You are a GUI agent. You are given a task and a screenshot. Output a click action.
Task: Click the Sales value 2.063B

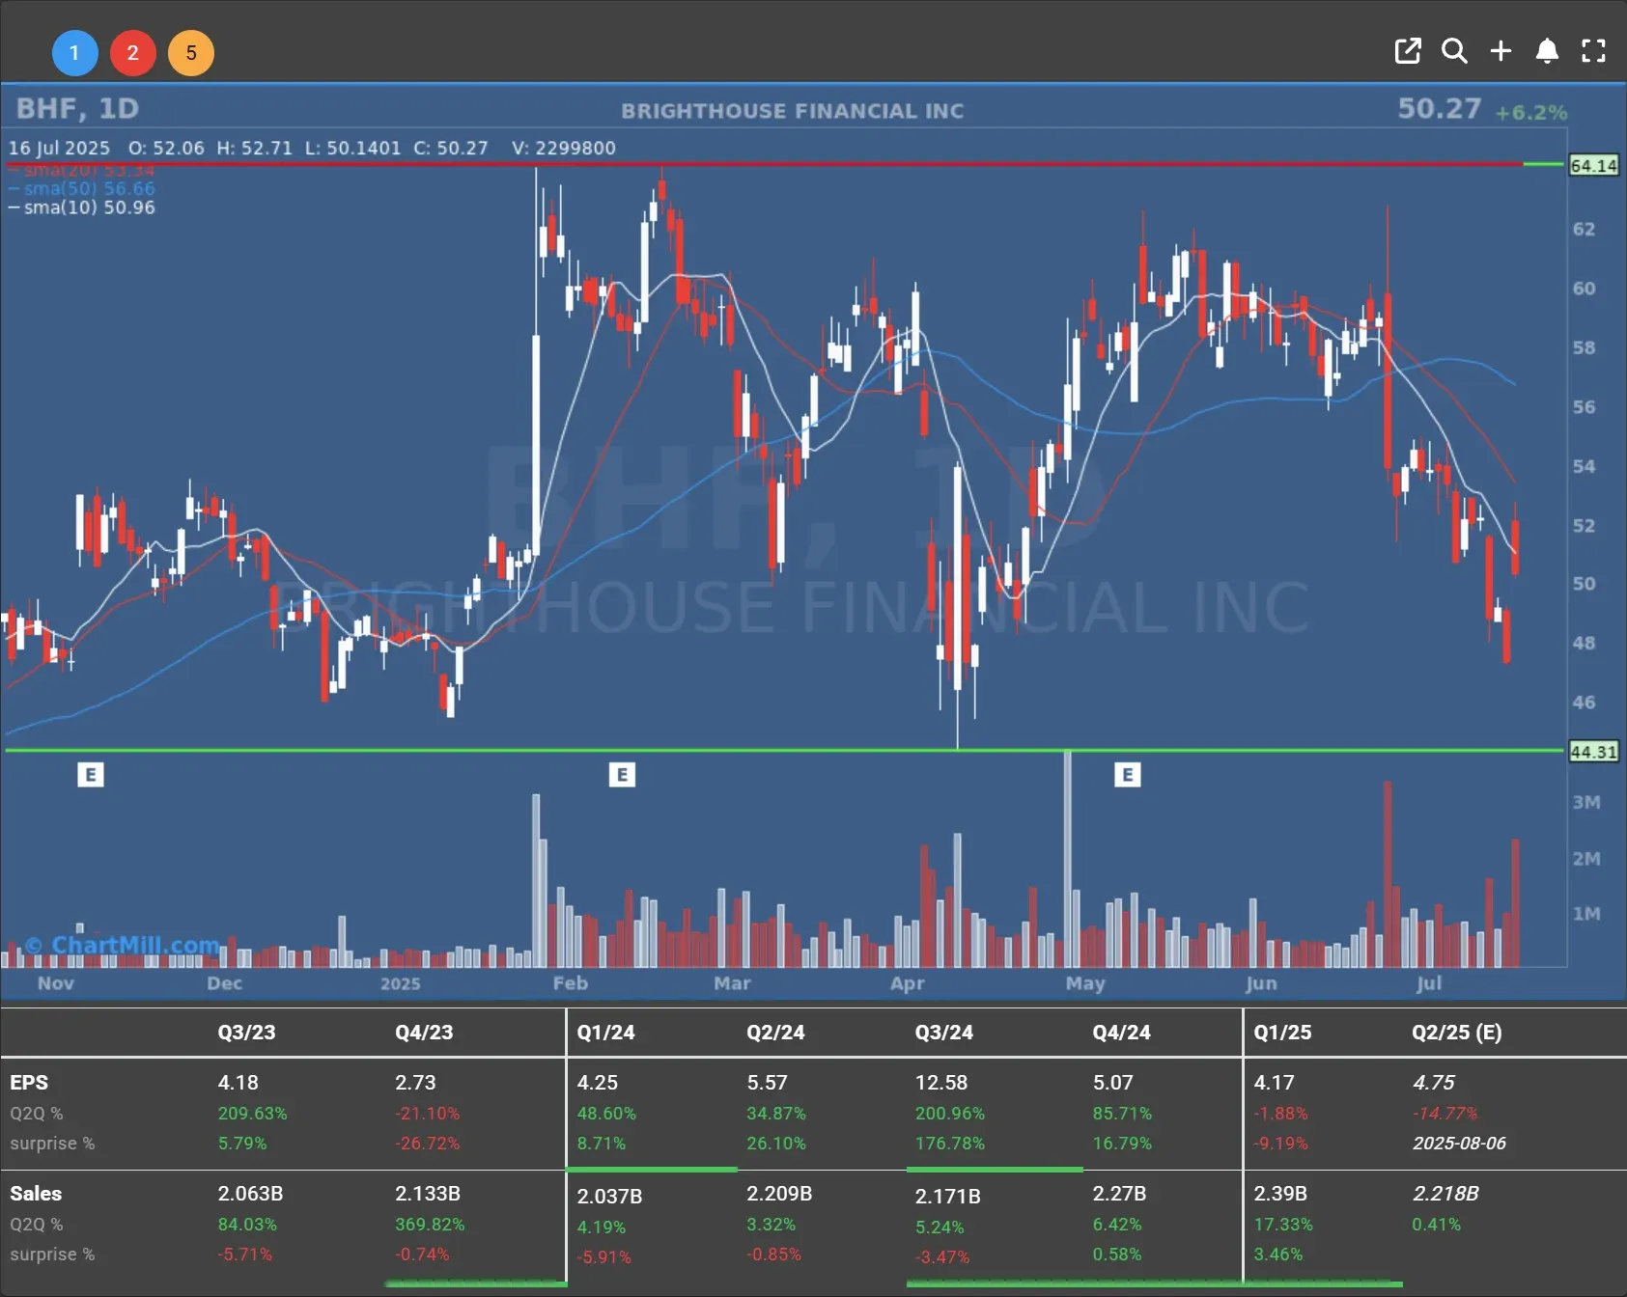click(x=250, y=1194)
